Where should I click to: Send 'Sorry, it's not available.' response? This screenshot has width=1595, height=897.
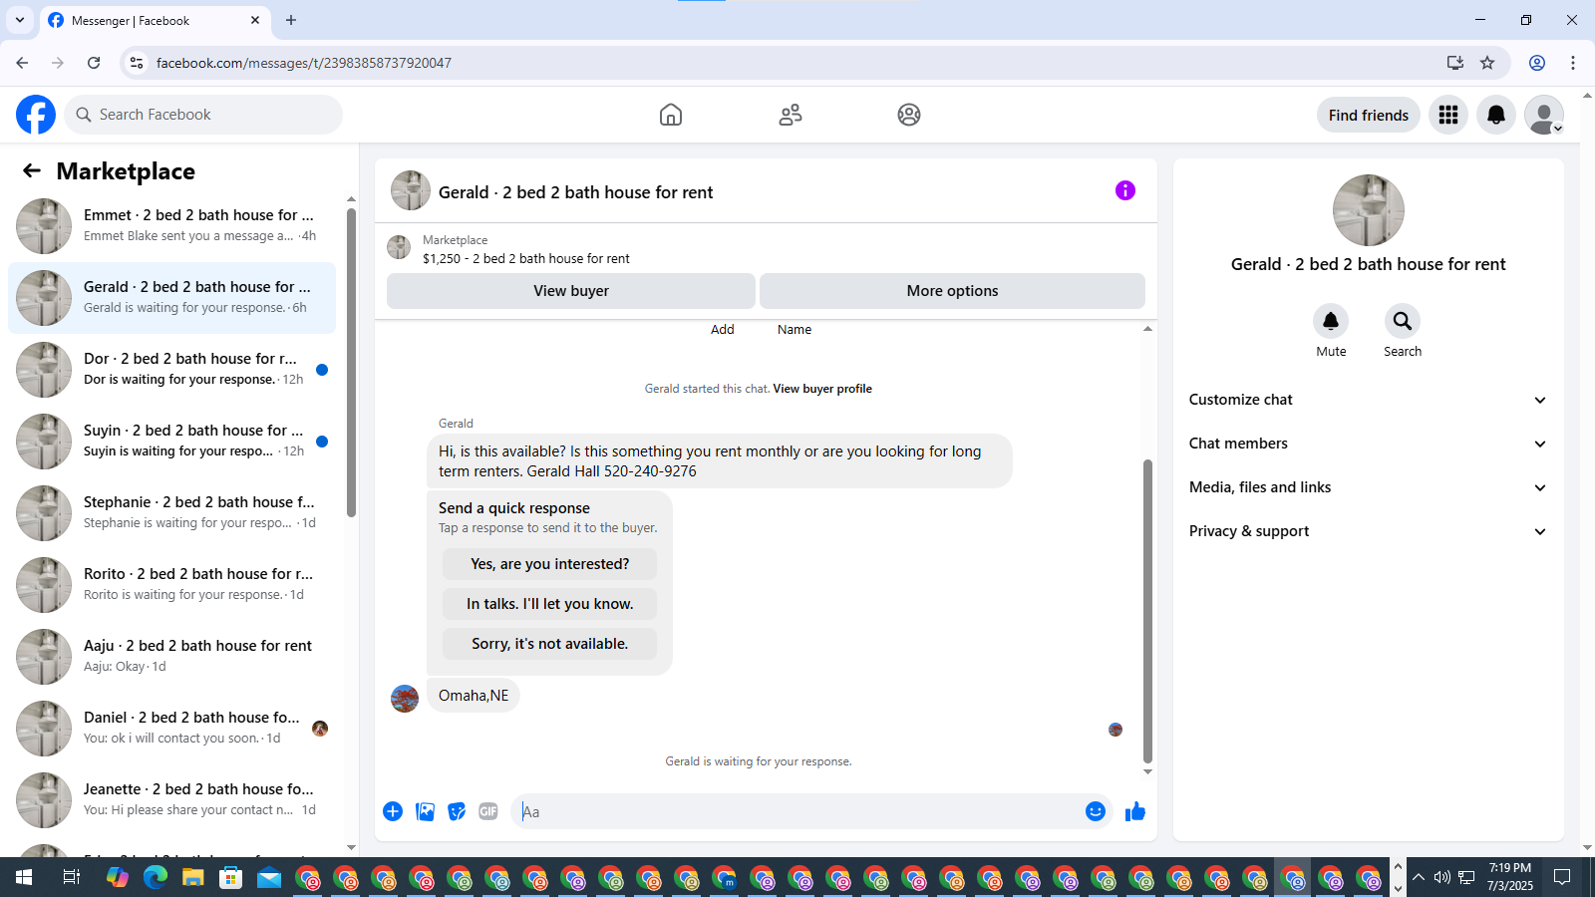point(550,644)
